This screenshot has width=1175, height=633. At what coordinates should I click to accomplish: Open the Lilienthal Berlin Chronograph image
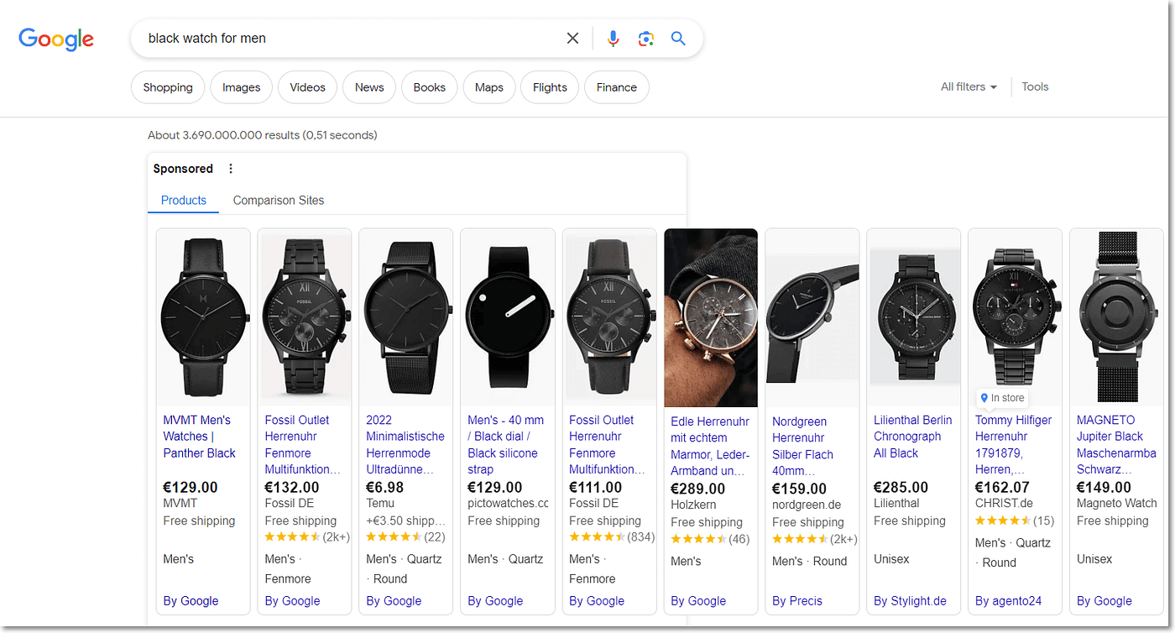tap(914, 318)
